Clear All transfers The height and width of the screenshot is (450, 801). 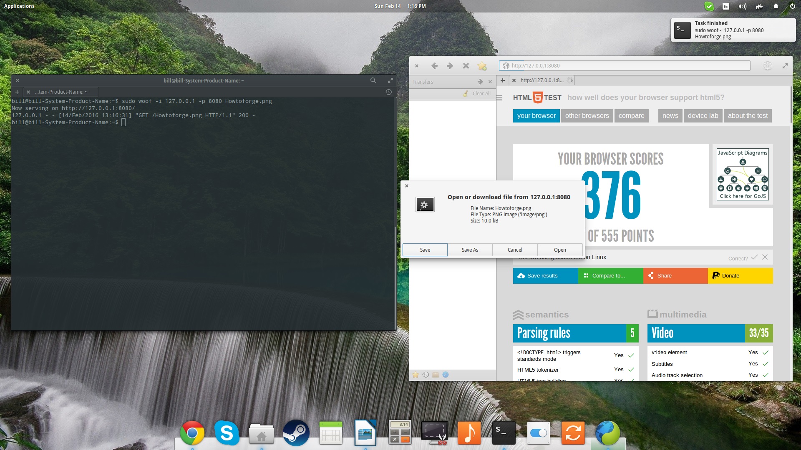click(x=477, y=94)
